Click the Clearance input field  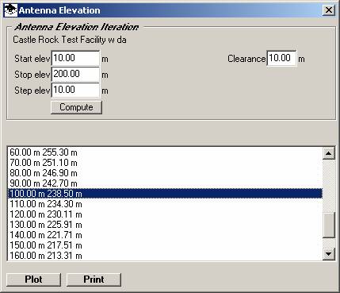click(x=281, y=58)
